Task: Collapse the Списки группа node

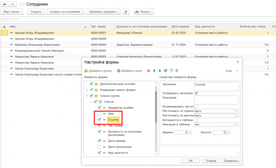Action: [x=87, y=96]
